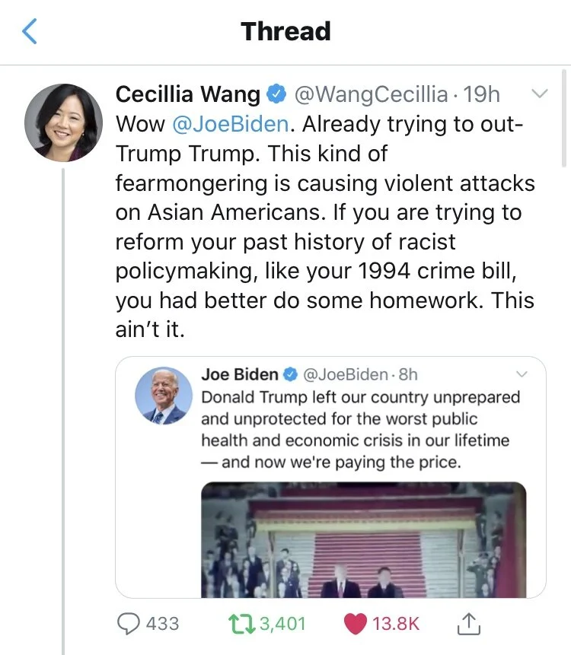This screenshot has width=571, height=655.
Task: Unlike the tweet with the red heart
Action: 356,624
